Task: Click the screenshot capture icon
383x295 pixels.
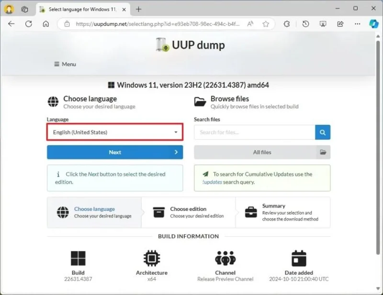Action: coord(323,24)
